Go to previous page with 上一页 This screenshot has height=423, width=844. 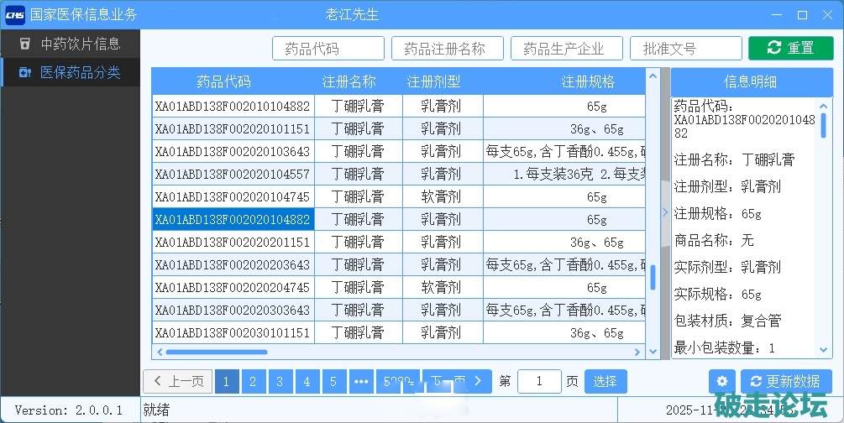(x=177, y=381)
